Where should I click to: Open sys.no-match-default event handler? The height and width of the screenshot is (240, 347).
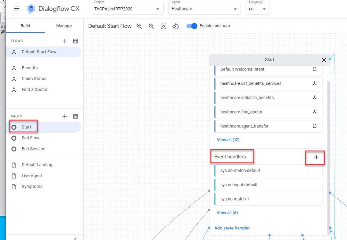pyautogui.click(x=268, y=171)
